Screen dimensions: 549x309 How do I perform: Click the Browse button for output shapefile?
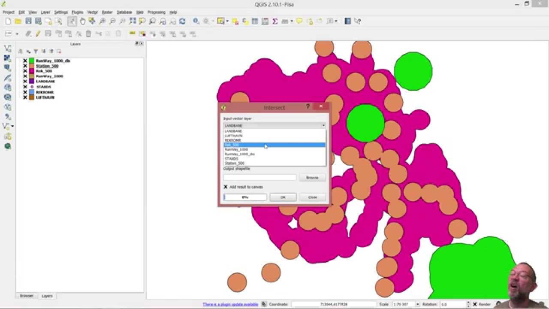(x=312, y=177)
